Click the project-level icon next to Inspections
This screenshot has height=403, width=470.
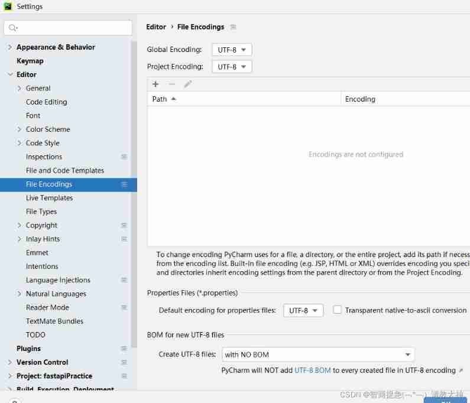click(x=124, y=157)
